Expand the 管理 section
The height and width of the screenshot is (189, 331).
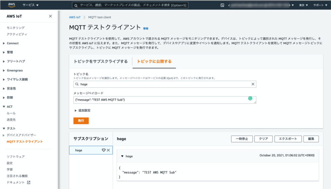coord(8,52)
